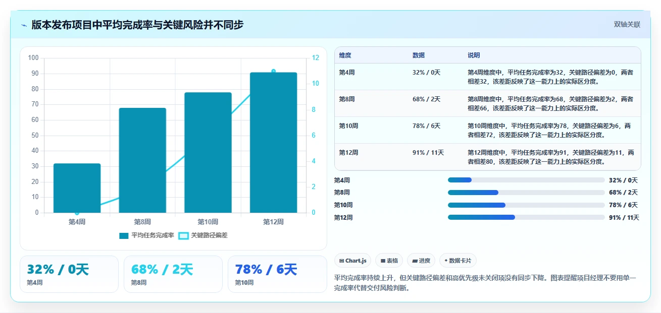The height and width of the screenshot is (313, 661).
Task: Open the 78% / 6天 data card
Action: click(277, 274)
